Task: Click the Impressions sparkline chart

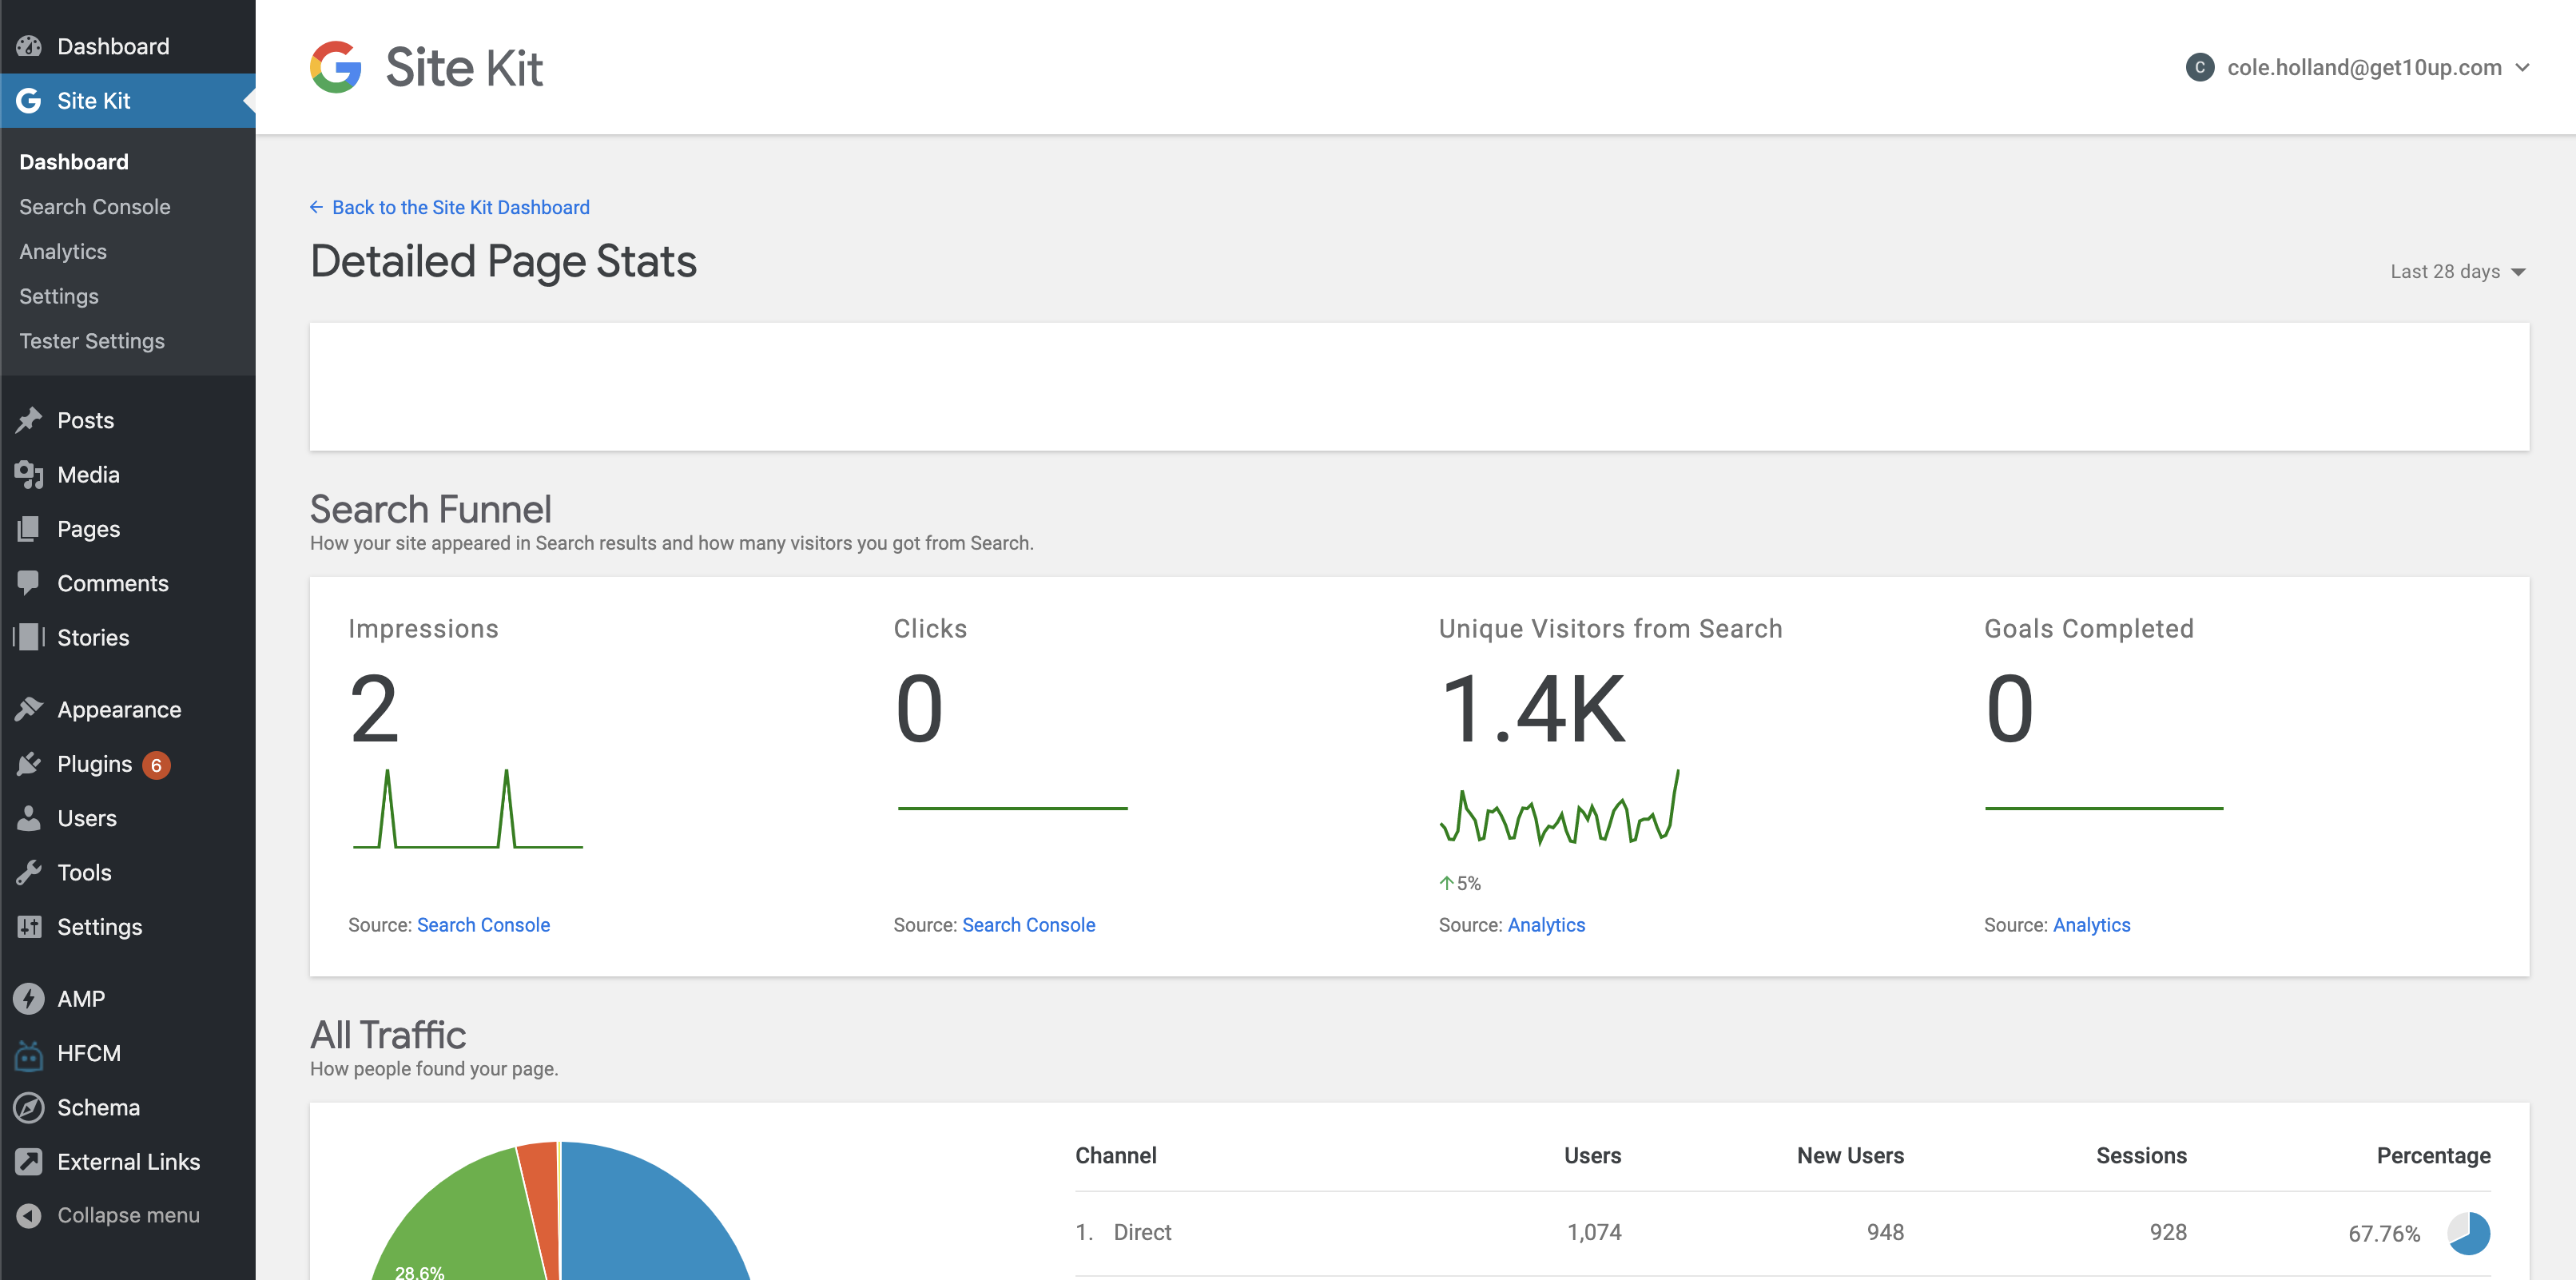Action: 468,808
